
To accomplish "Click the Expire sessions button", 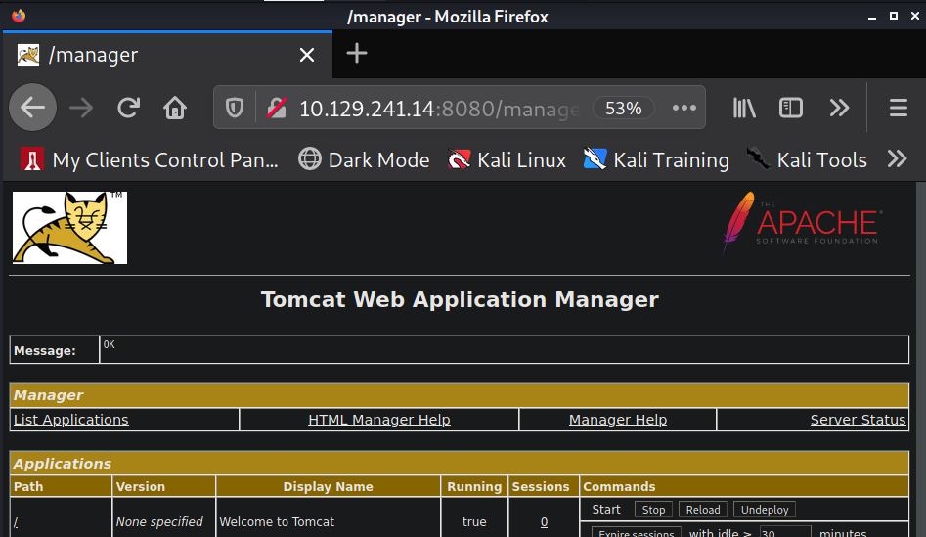I will point(636,532).
